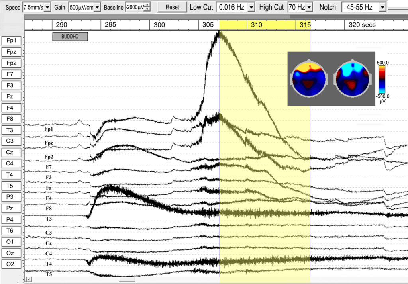Click the left scroll arrow at bottom
The height and width of the screenshot is (284, 408).
coord(29,279)
